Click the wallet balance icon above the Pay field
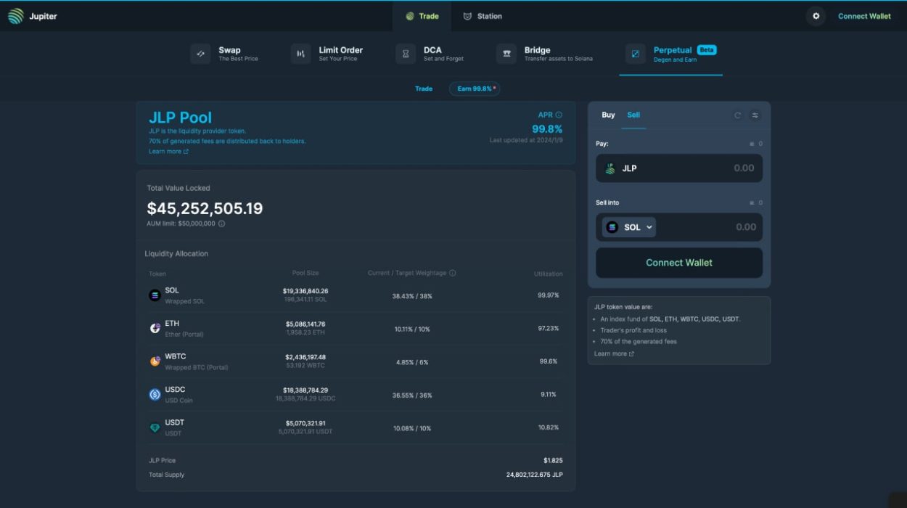Screen dimensions: 907x508 (752, 144)
